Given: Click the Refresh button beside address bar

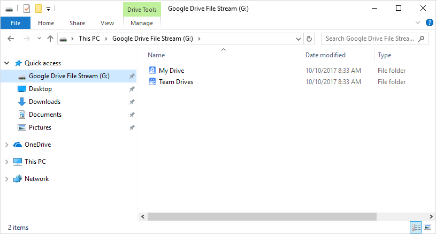Looking at the screenshot, I should point(309,39).
